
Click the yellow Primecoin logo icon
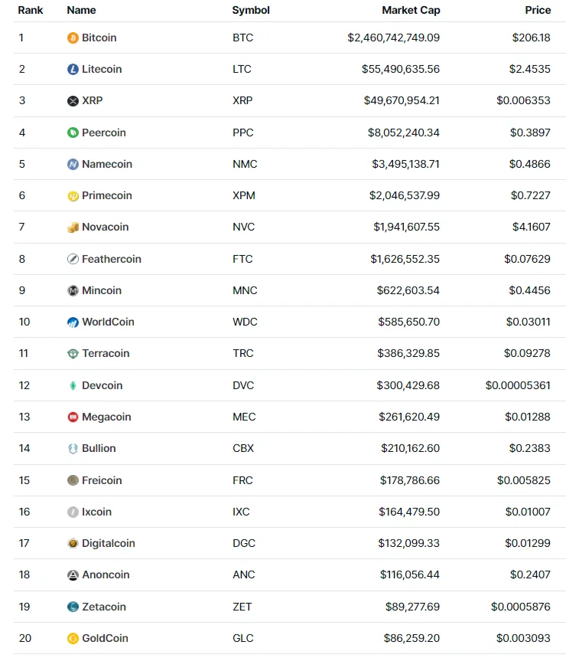(x=73, y=196)
